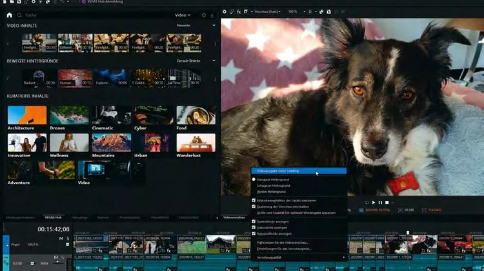The image size is (484, 271).
Task: Open the Video content type dropdown
Action: coord(183,14)
